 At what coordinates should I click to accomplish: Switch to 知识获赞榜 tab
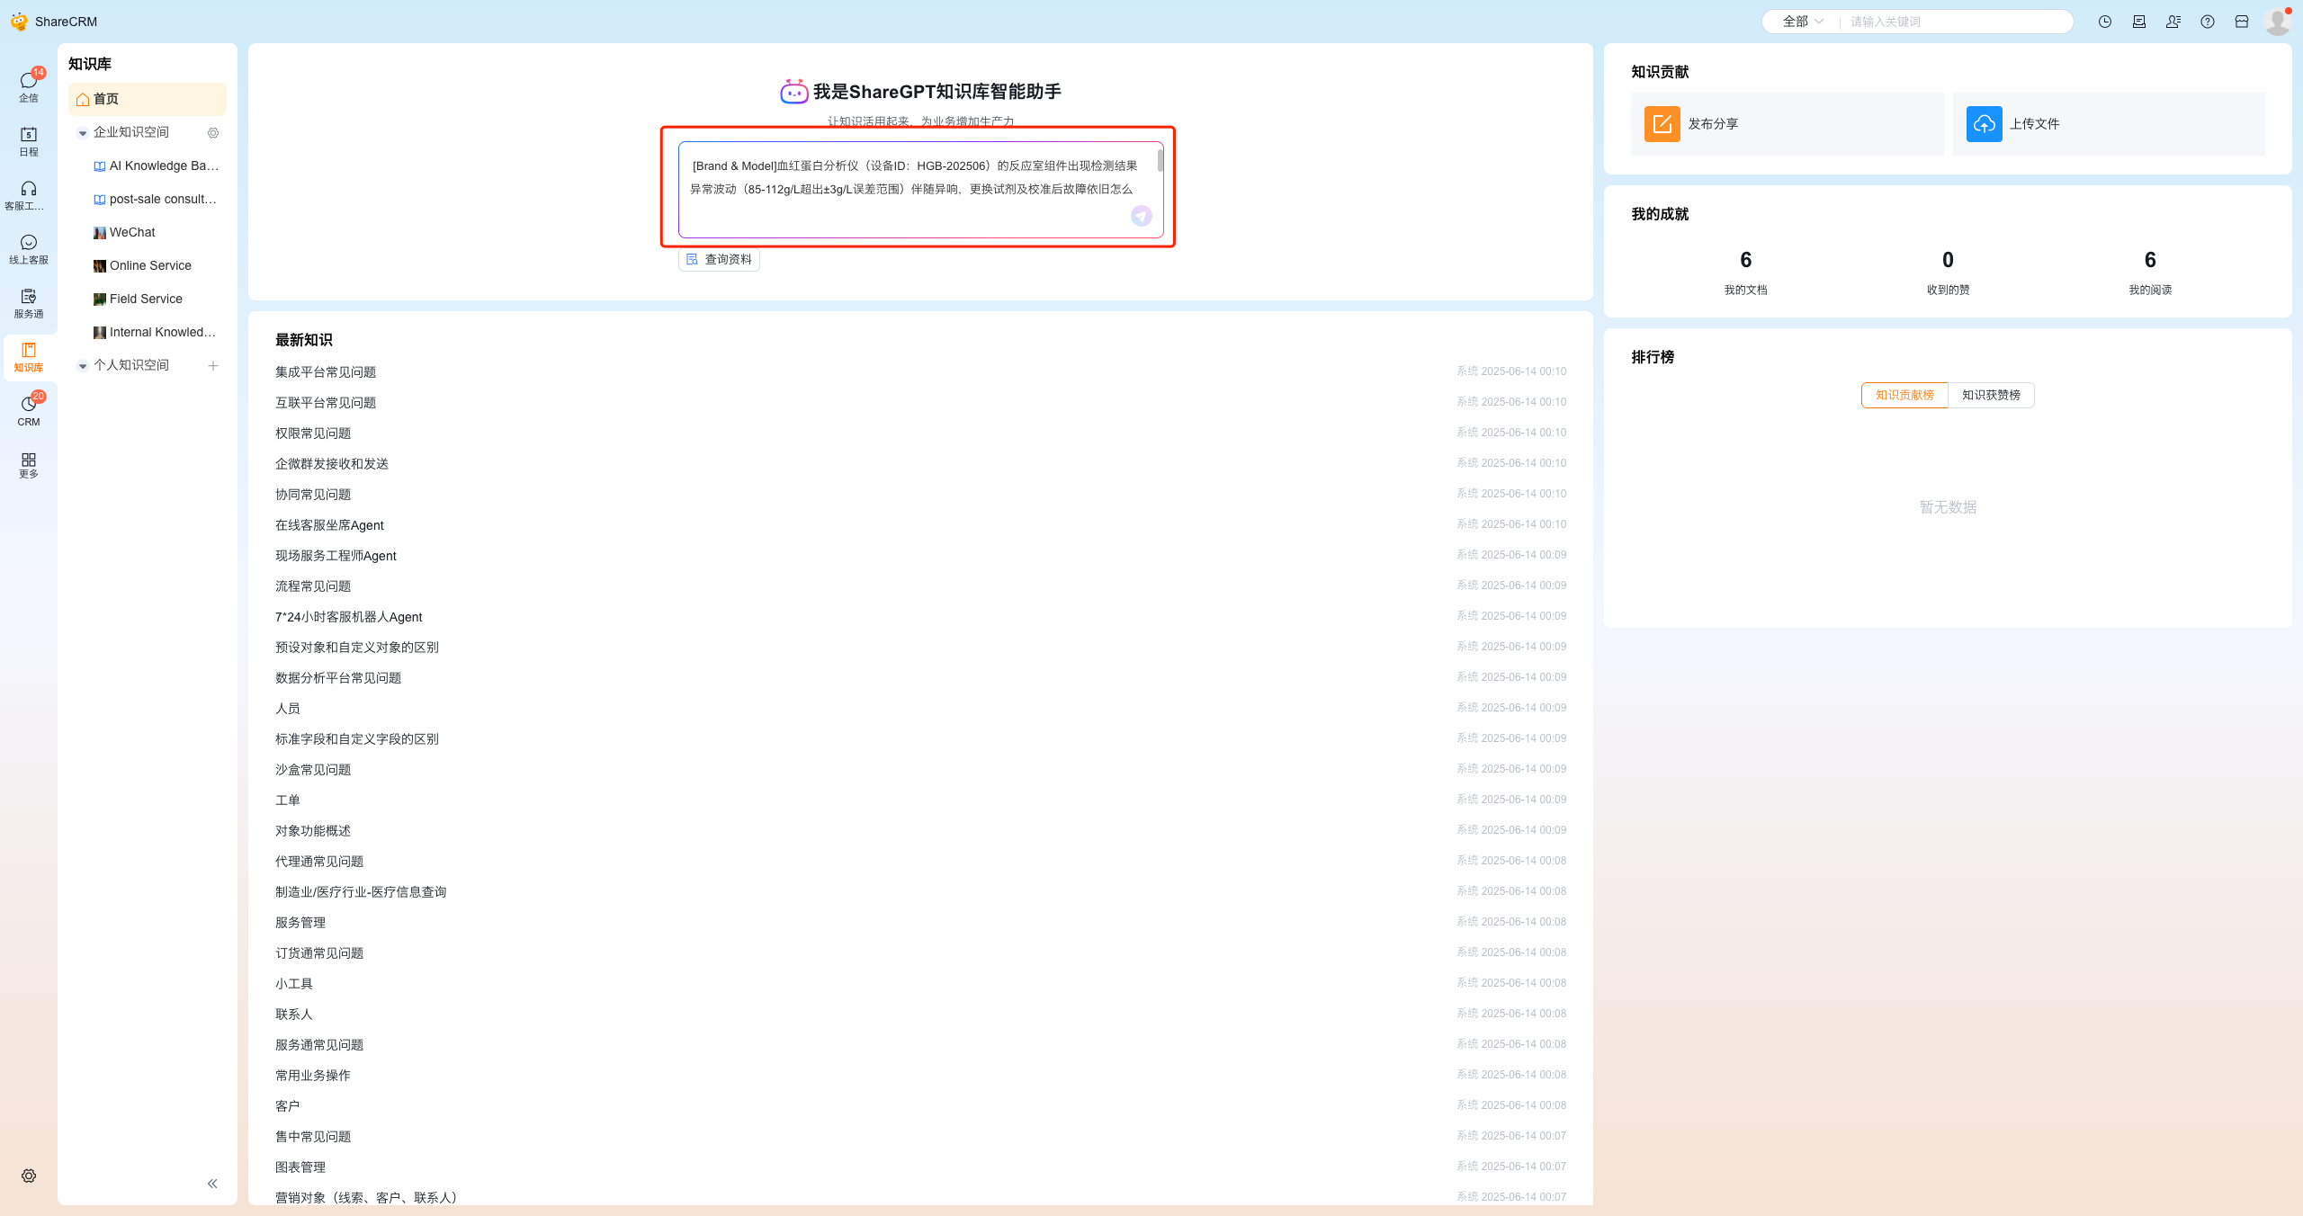coord(1990,395)
